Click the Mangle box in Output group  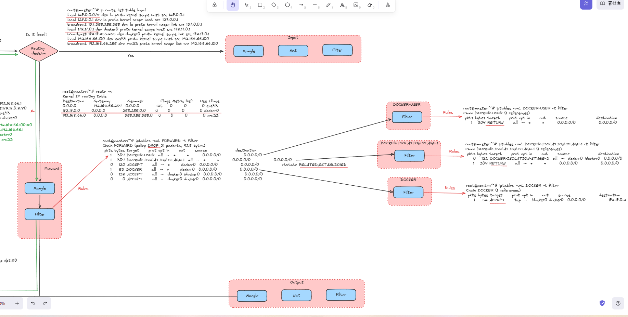tap(252, 296)
